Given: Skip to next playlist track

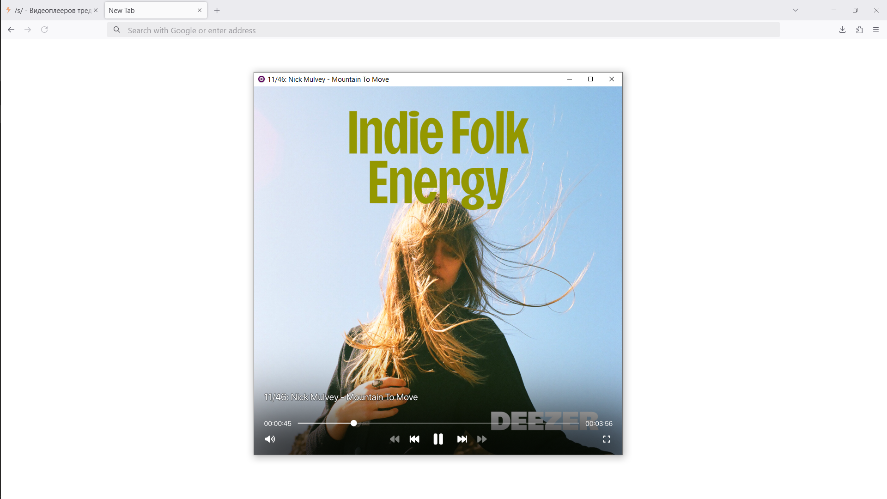Looking at the screenshot, I should coord(462,439).
